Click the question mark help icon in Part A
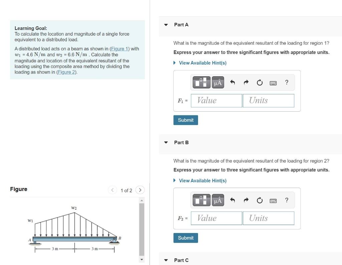Image resolution: width=342 pixels, height=265 pixels. click(x=286, y=82)
